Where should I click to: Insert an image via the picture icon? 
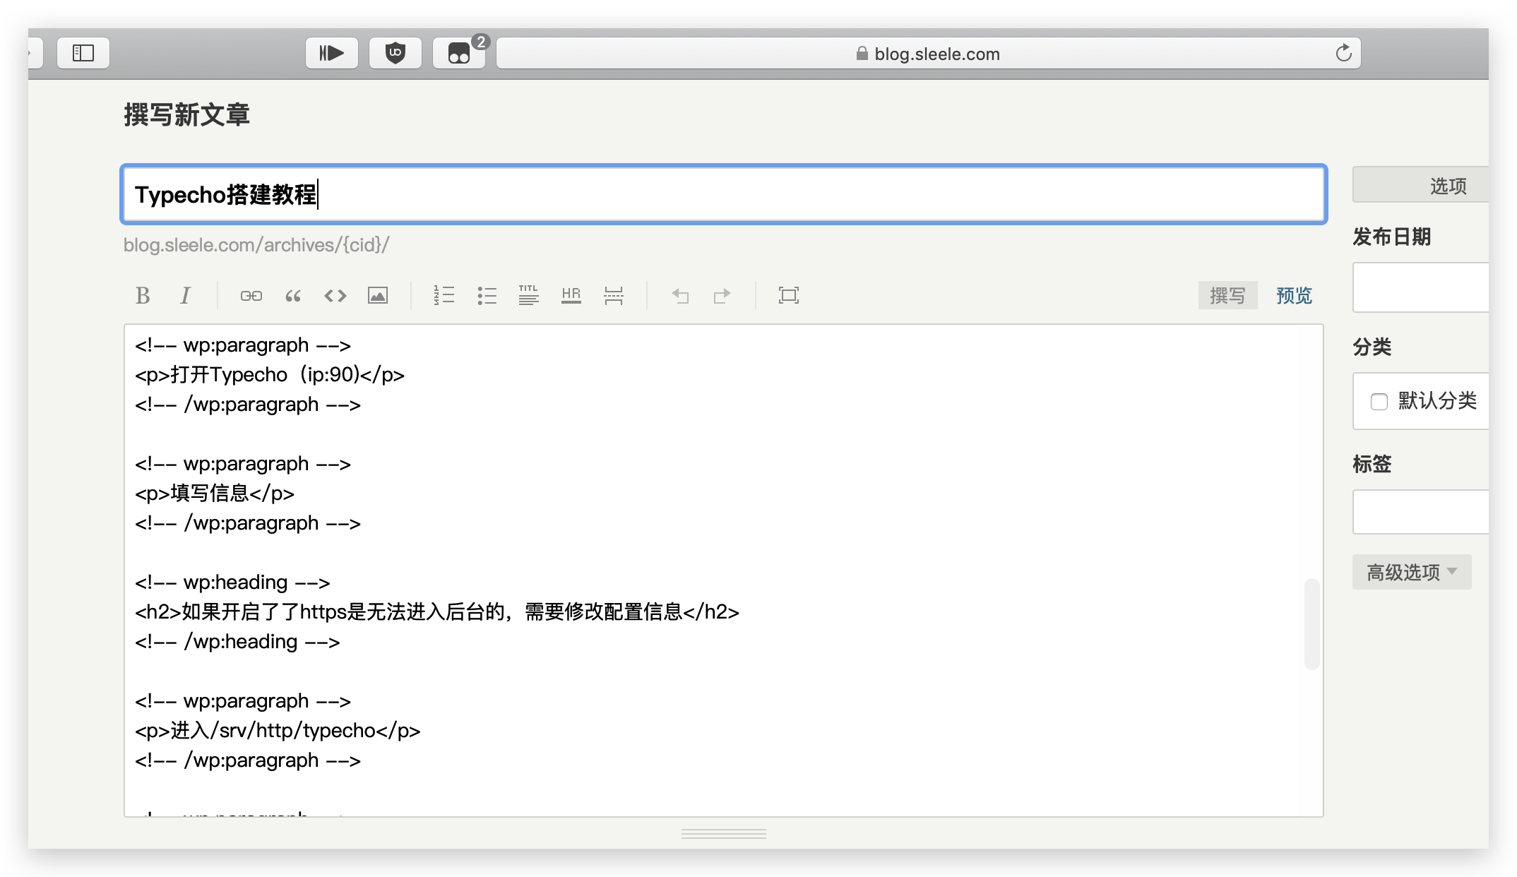pyautogui.click(x=378, y=295)
